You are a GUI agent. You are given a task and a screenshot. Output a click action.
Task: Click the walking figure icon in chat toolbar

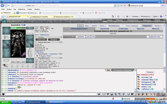[116, 94]
